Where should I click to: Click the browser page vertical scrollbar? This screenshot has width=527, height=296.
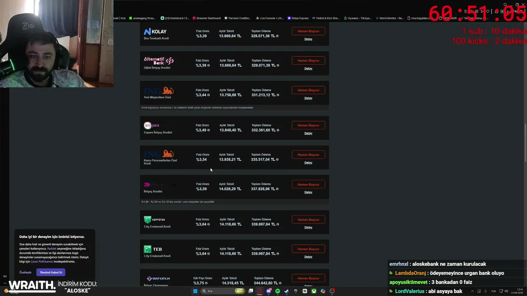[525, 143]
